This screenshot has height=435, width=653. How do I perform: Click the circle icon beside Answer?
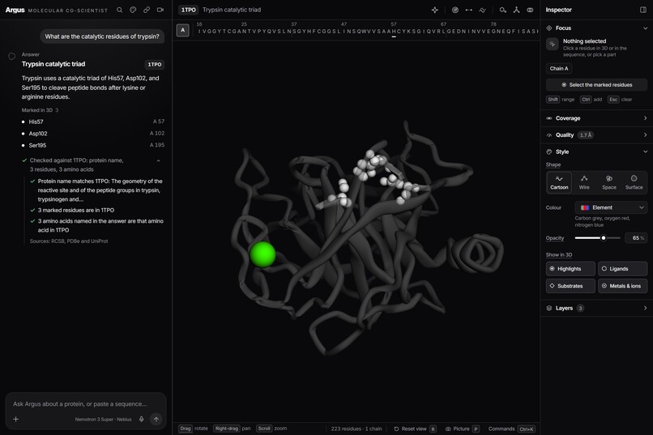(12, 56)
